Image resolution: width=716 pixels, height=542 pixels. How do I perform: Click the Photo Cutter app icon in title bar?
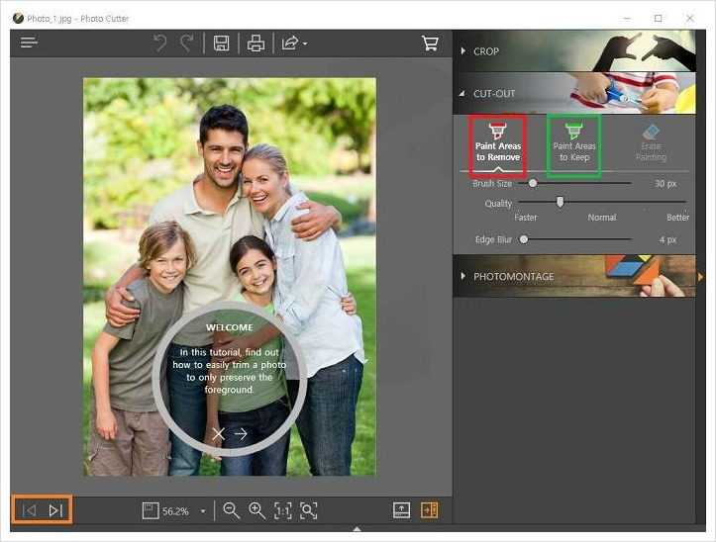coord(18,18)
